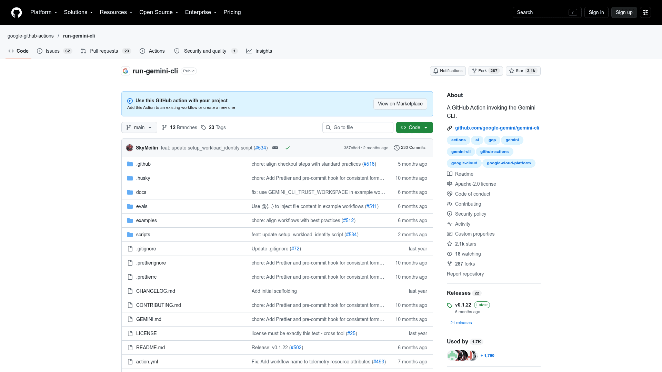Expand the Solutions menu

tap(78, 12)
